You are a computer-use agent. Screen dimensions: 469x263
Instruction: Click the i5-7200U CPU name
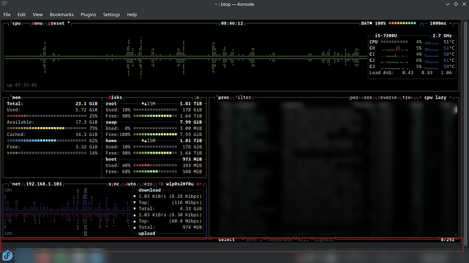coord(386,35)
